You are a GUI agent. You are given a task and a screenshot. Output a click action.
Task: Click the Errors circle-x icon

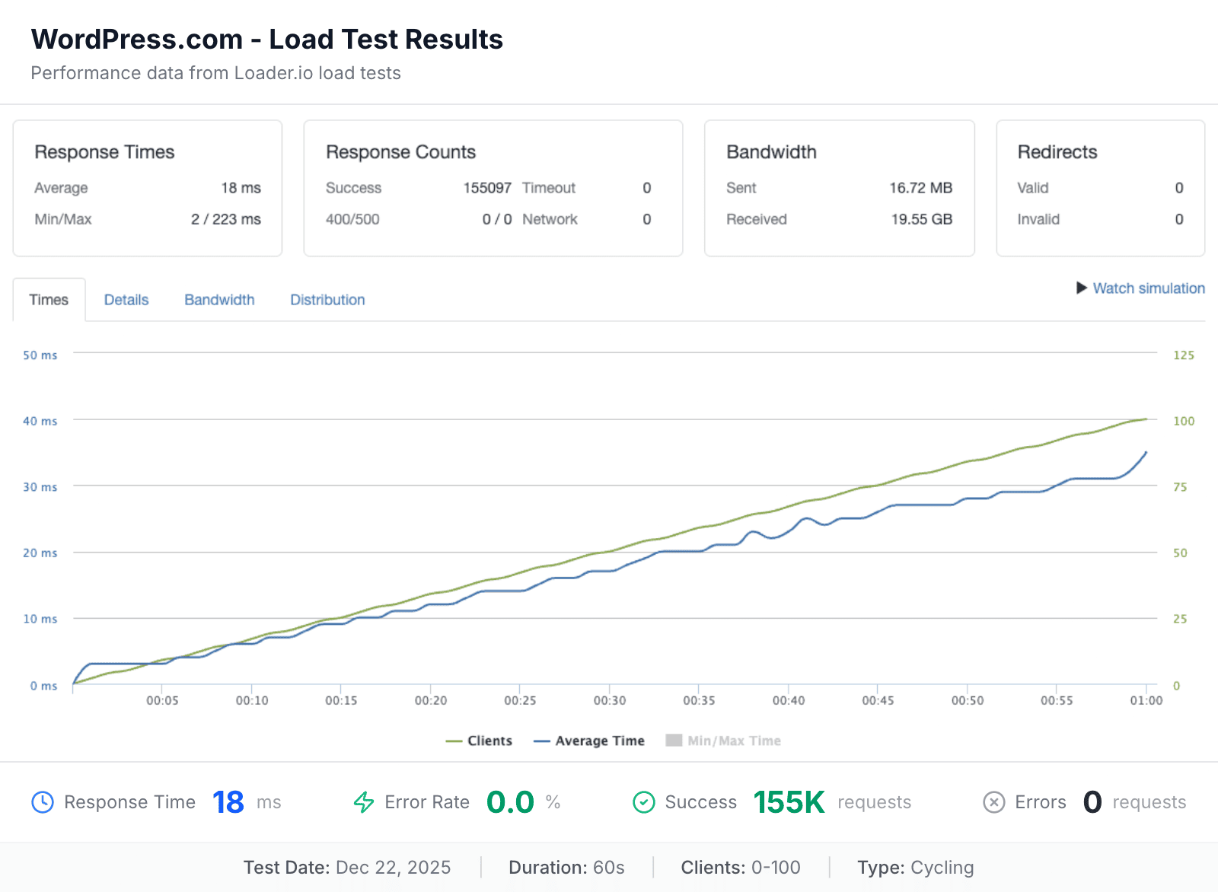[994, 801]
